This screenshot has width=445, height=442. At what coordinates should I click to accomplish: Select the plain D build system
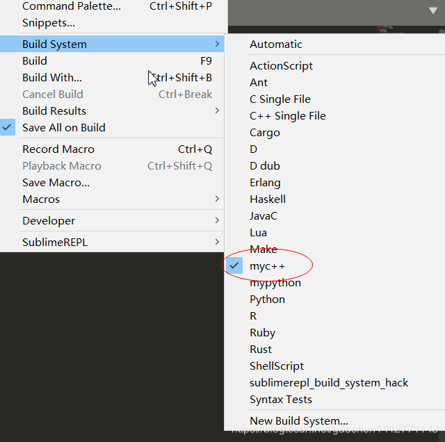(x=334, y=149)
